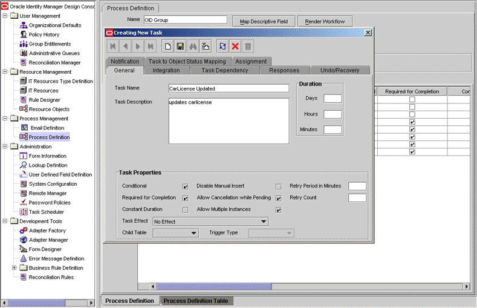
Task: Enable the Constant Duration checkbox
Action: [x=185, y=210]
